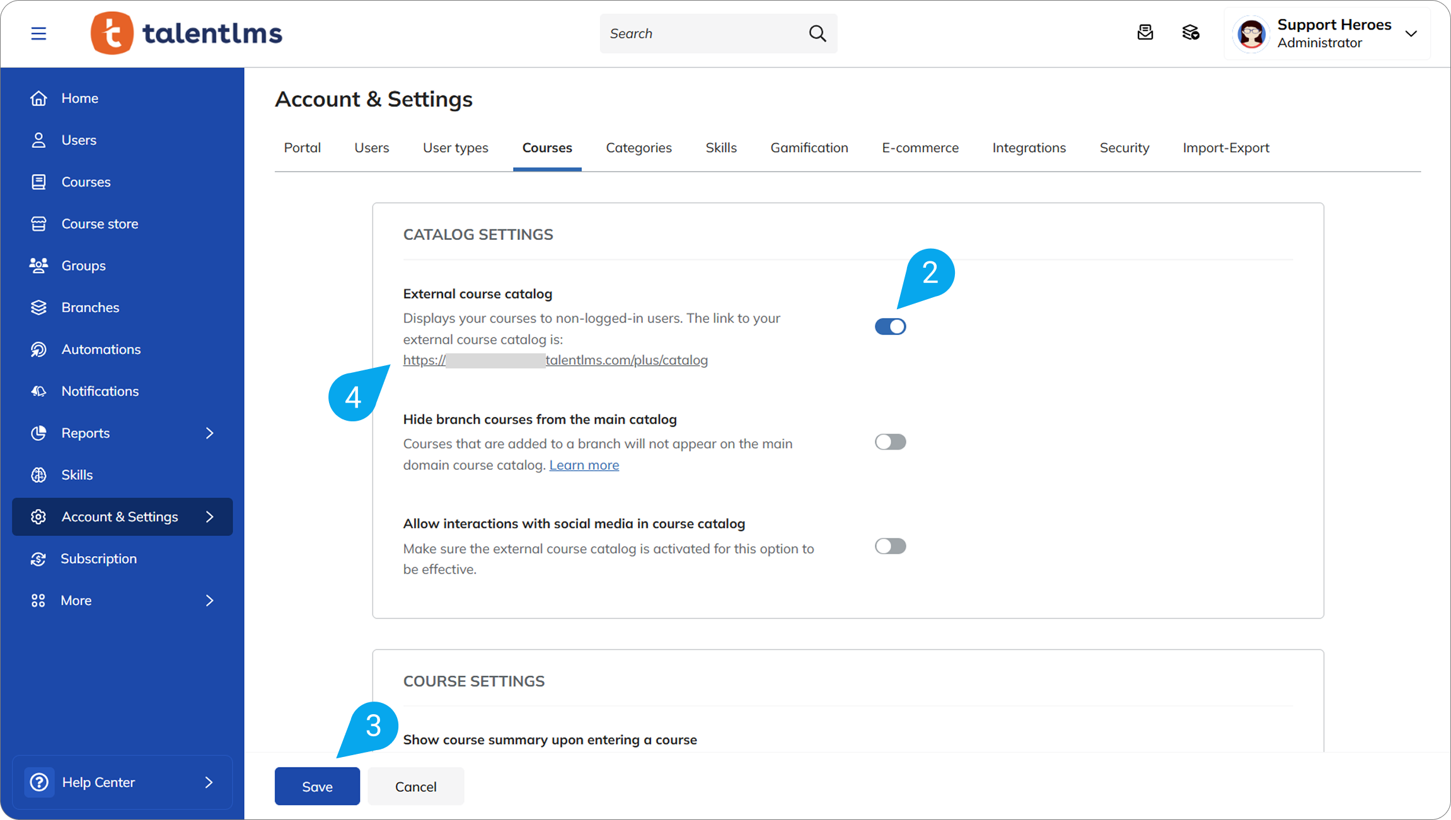Open the messages inbox icon
This screenshot has width=1451, height=820.
click(1145, 33)
